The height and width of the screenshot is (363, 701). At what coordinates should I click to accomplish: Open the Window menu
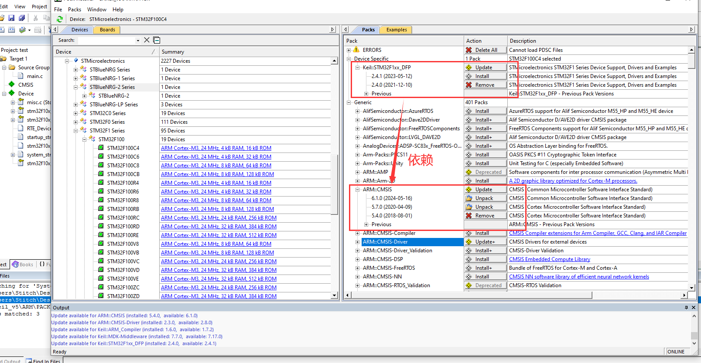point(97,9)
